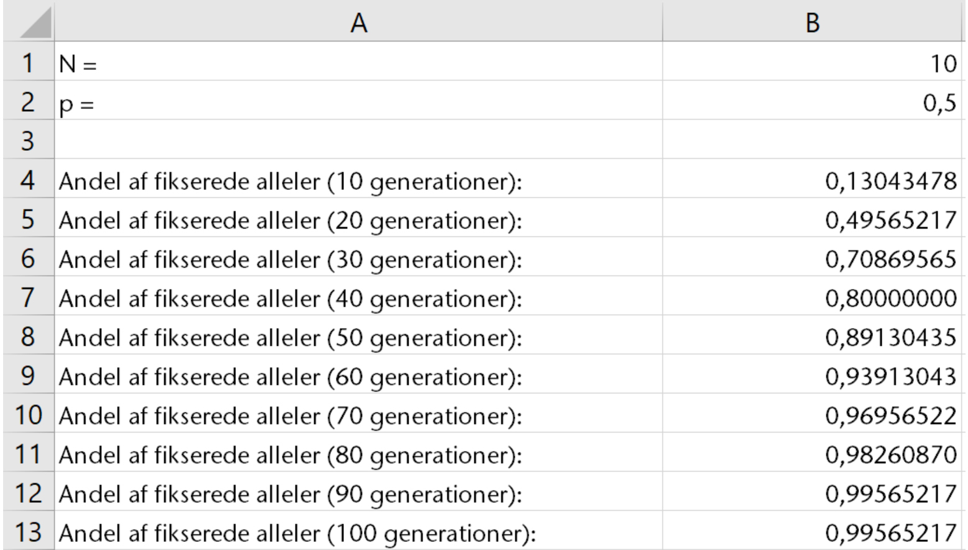This screenshot has width=968, height=550.
Task: Select the "p =" label cell
Action: tap(358, 102)
